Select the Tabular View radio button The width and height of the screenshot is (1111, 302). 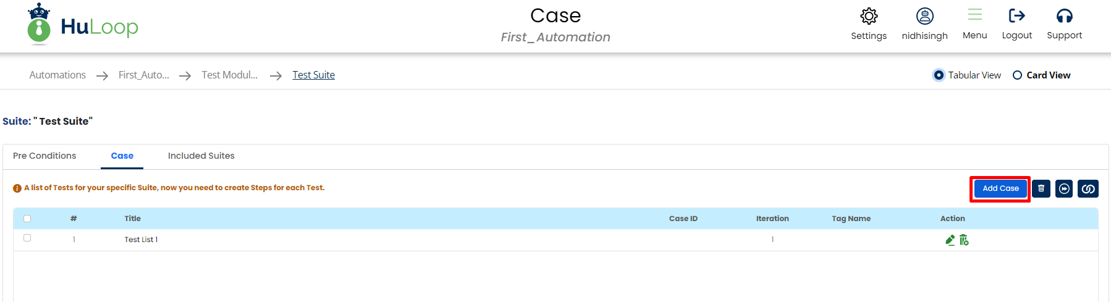[939, 75]
